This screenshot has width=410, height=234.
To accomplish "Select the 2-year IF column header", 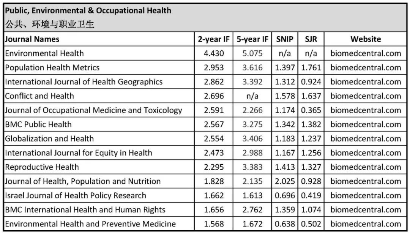I will [214, 39].
